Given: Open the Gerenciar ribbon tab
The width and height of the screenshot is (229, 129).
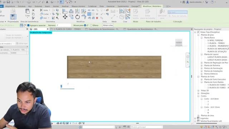Looking at the screenshot, I should [111, 6].
